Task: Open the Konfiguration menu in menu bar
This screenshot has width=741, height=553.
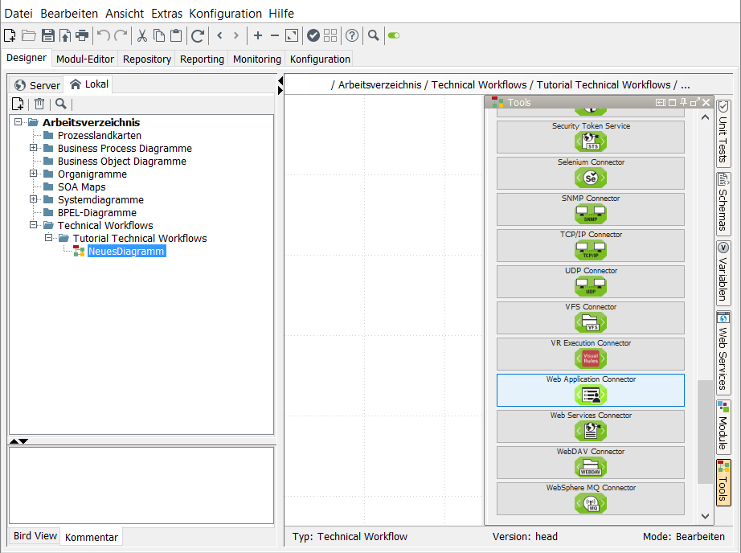Action: pos(225,14)
